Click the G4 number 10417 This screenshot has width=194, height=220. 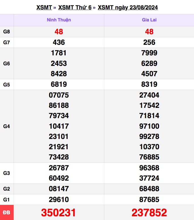click(x=59, y=126)
